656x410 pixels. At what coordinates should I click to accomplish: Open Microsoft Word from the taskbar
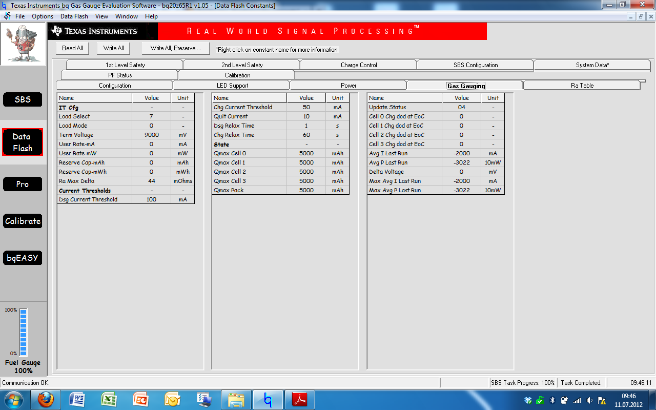pos(77,400)
